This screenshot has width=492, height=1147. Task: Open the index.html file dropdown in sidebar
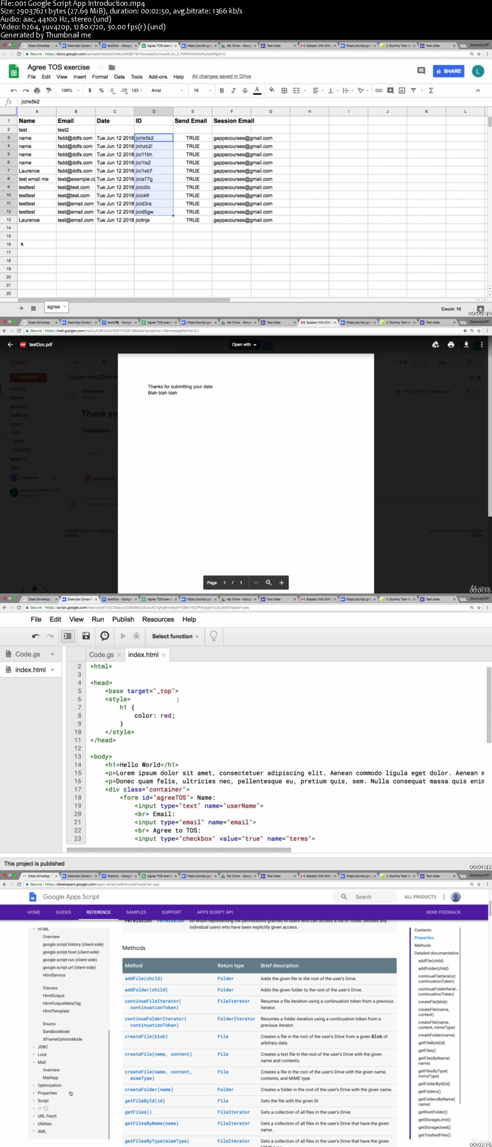pos(52,670)
